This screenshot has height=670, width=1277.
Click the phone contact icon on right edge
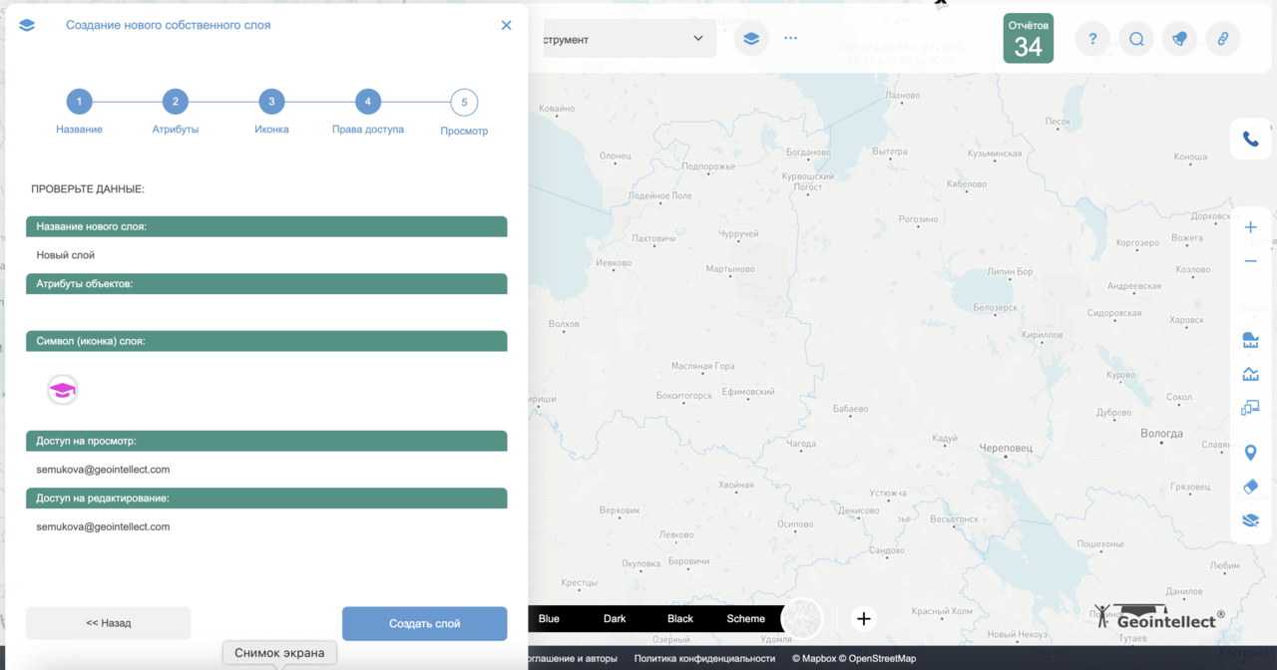pyautogui.click(x=1250, y=139)
